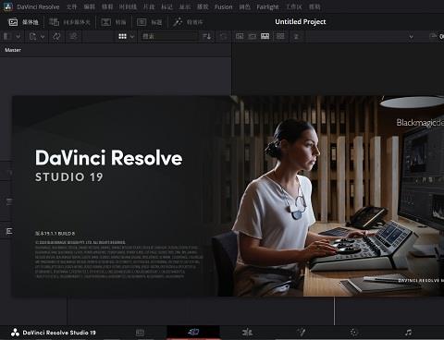Image resolution: width=444 pixels, height=340 pixels.
Task: Open the Fairlight menu in menu bar
Action: click(x=267, y=6)
